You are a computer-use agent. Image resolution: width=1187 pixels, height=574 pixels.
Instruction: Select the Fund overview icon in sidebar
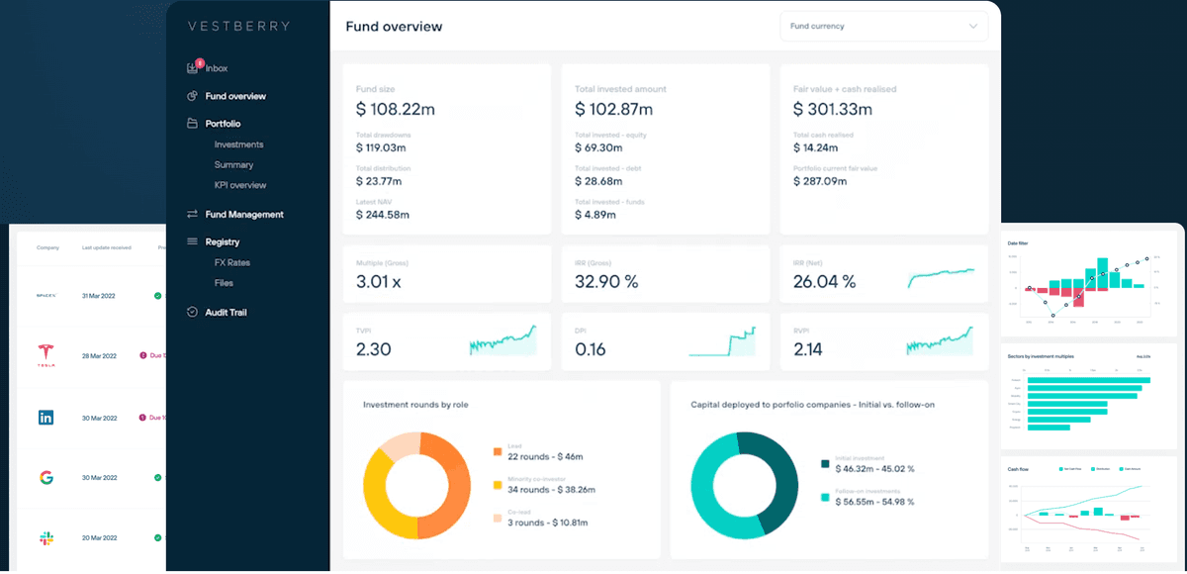tap(191, 96)
